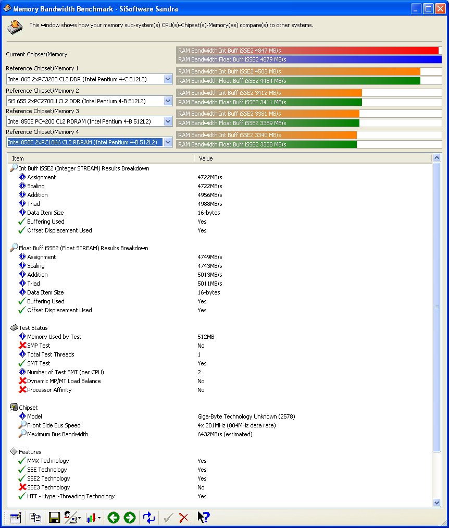Open dropdown arrow next to bar chart icon
449x528 pixels.
[x=99, y=518]
